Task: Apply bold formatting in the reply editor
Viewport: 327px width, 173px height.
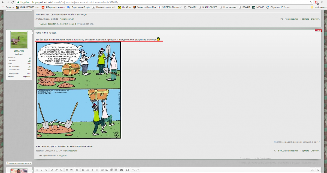Action: 38,170
